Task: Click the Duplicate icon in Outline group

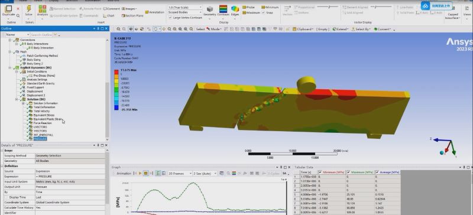Action: click(9, 9)
